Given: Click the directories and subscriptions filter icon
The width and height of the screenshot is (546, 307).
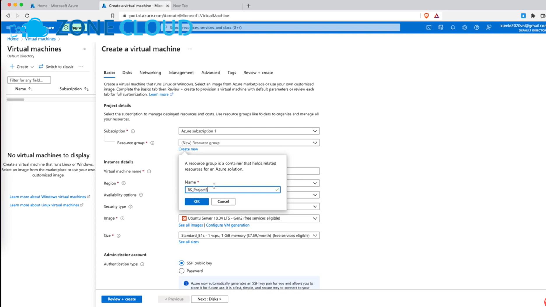Looking at the screenshot, I should pyautogui.click(x=441, y=27).
